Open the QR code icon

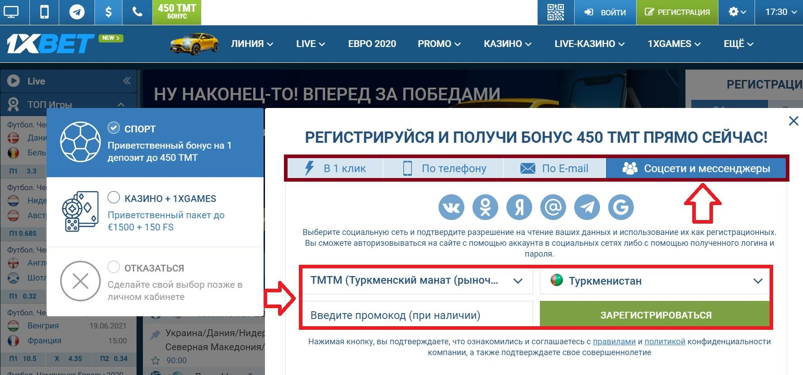point(556,12)
